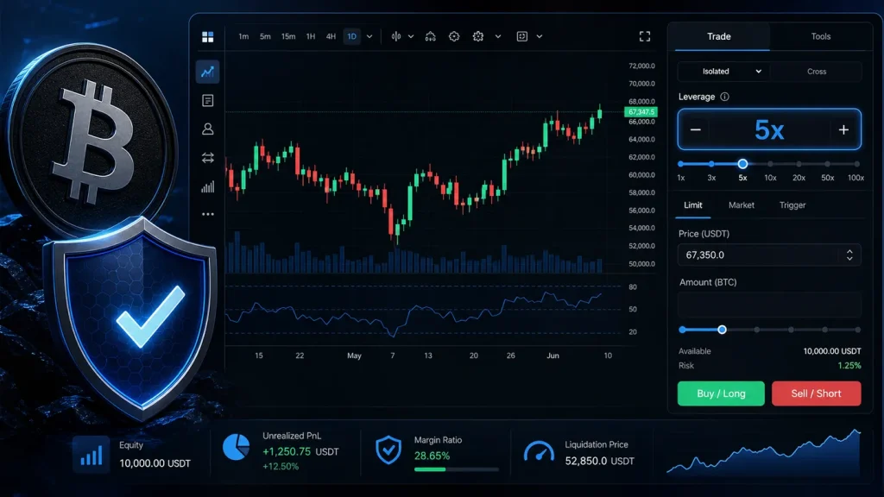
Task: Click the screenshot frame icon
Action: [522, 36]
